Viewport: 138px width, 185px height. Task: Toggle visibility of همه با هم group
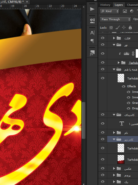[x=103, y=69]
